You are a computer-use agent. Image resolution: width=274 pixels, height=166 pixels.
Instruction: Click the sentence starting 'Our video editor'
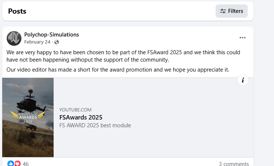(118, 69)
